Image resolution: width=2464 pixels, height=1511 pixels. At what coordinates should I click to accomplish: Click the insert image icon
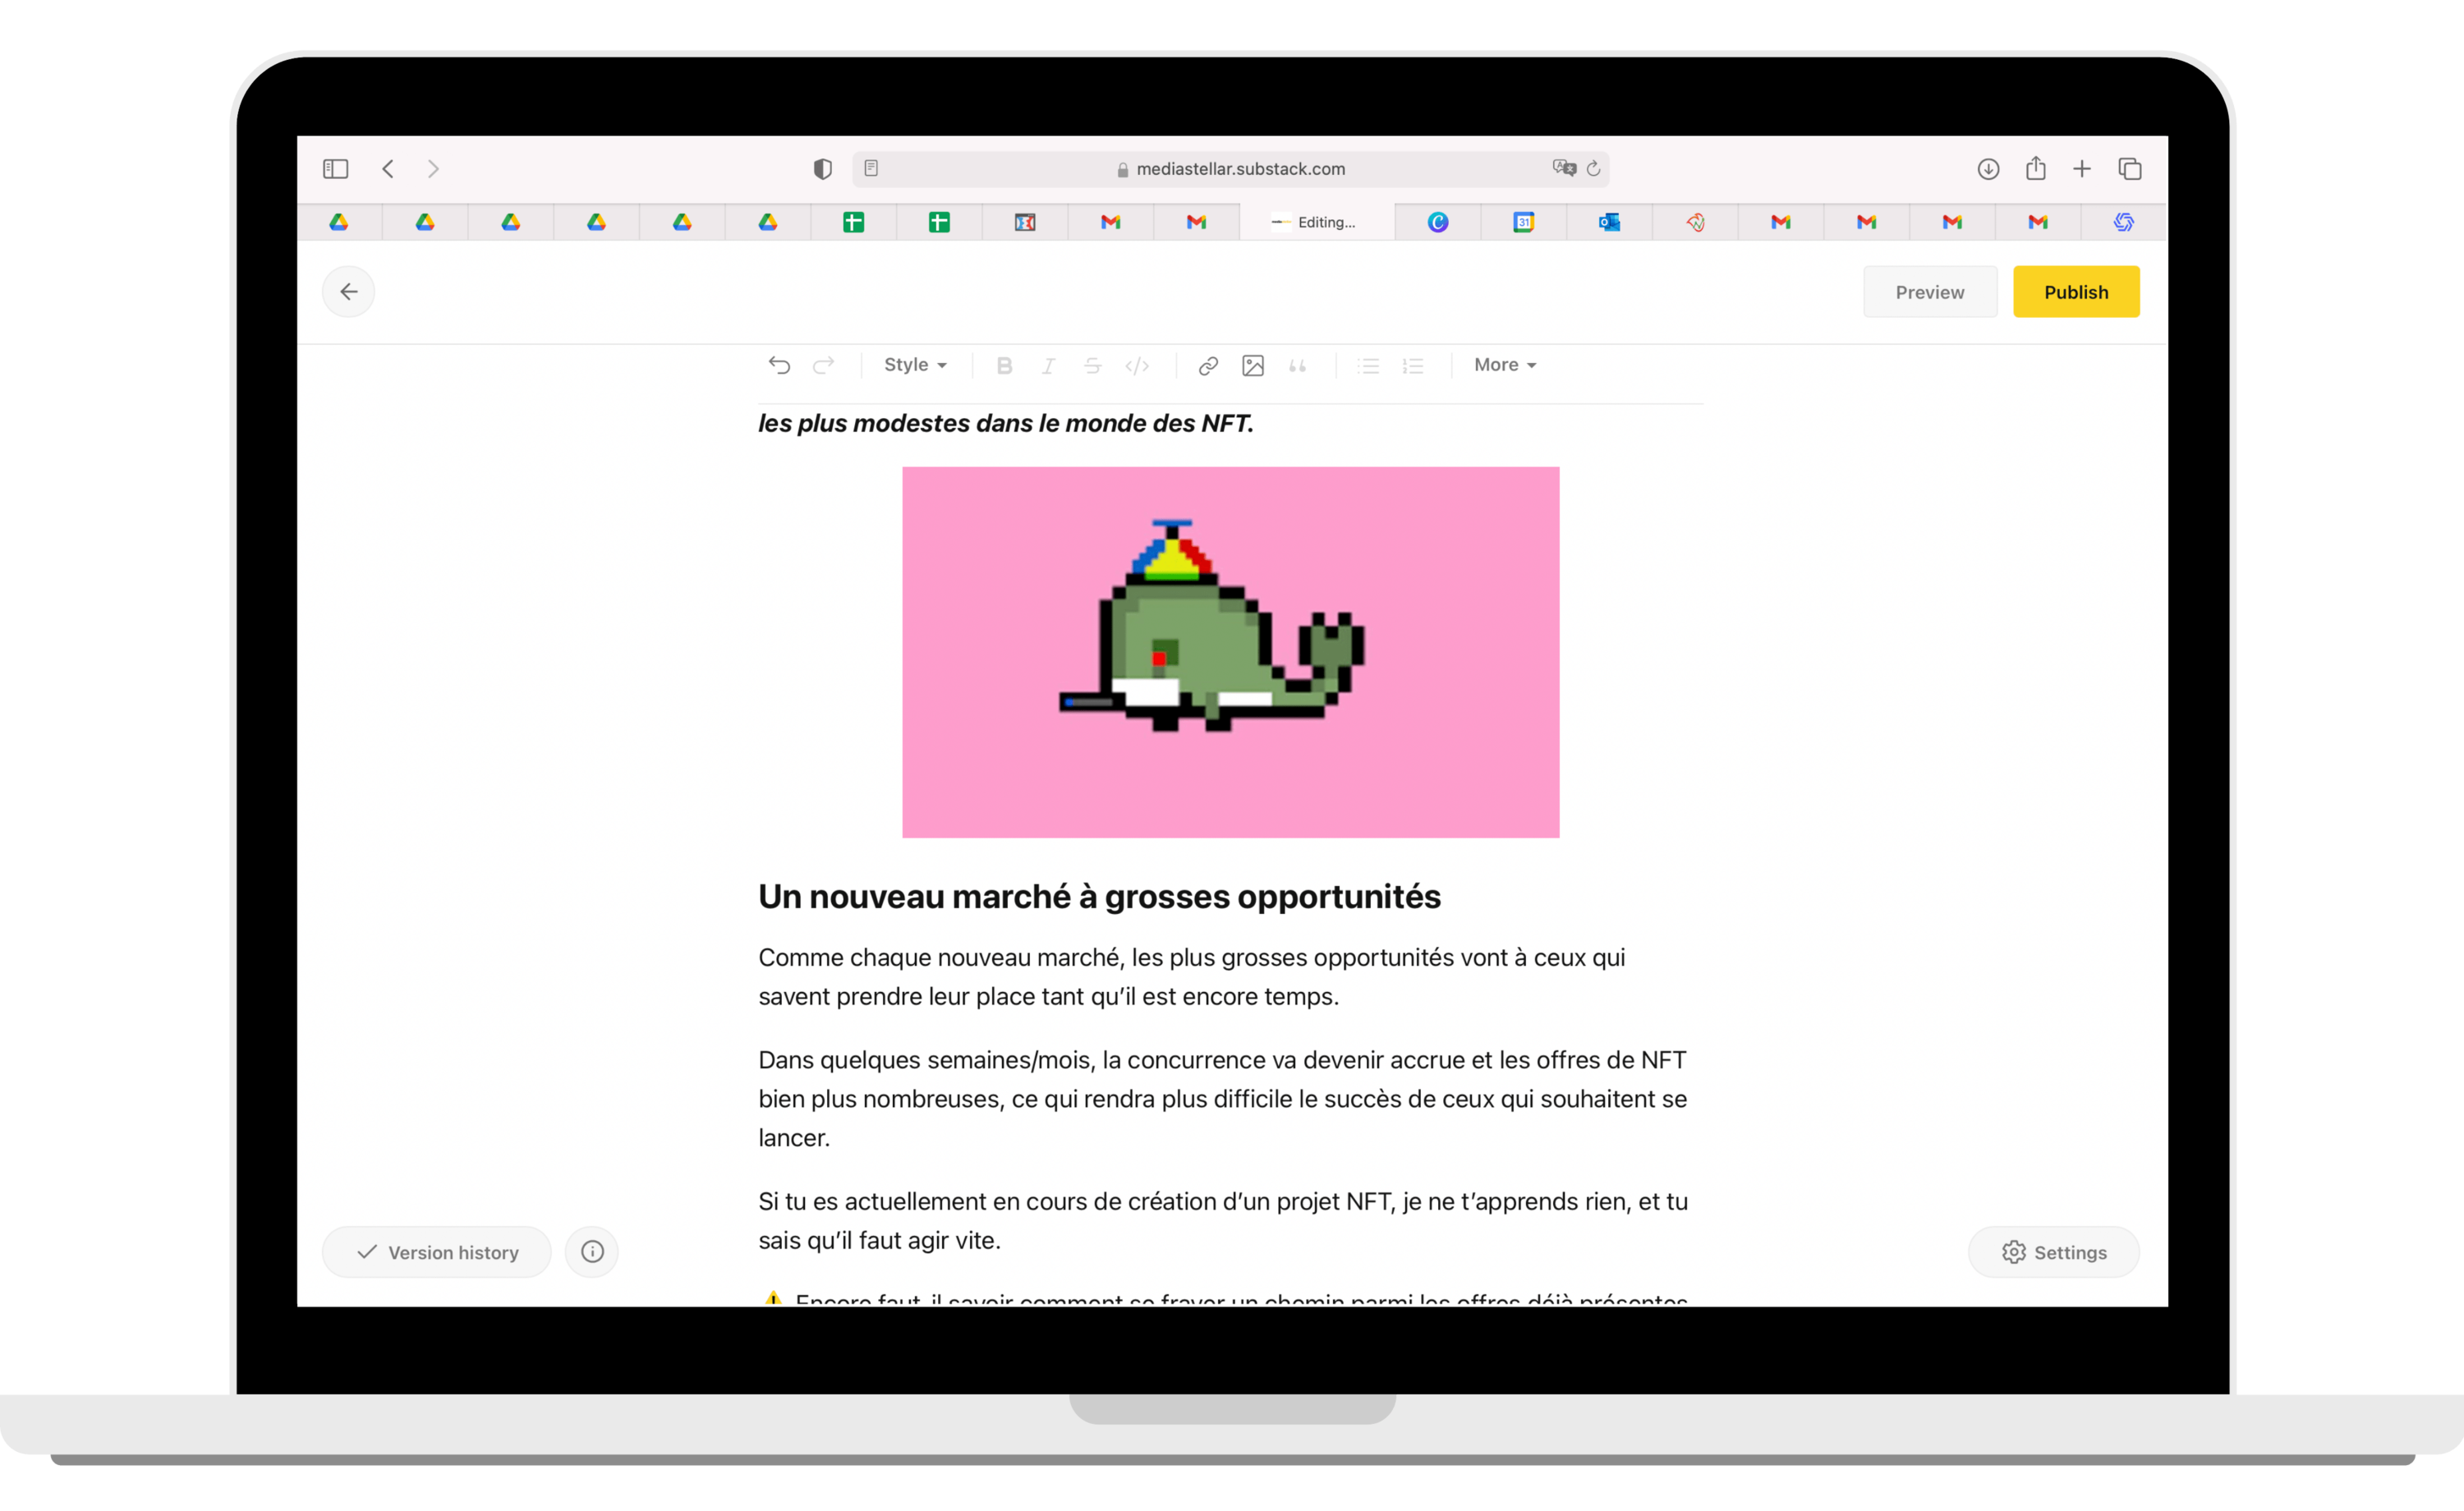[1252, 366]
